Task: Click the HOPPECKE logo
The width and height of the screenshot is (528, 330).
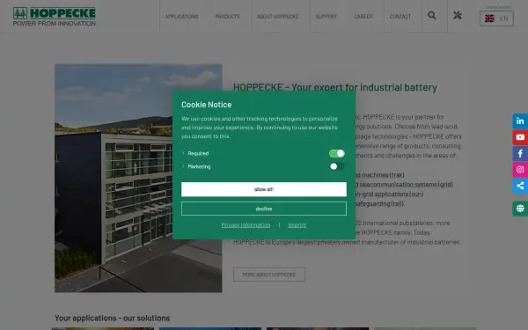Action: click(55, 17)
